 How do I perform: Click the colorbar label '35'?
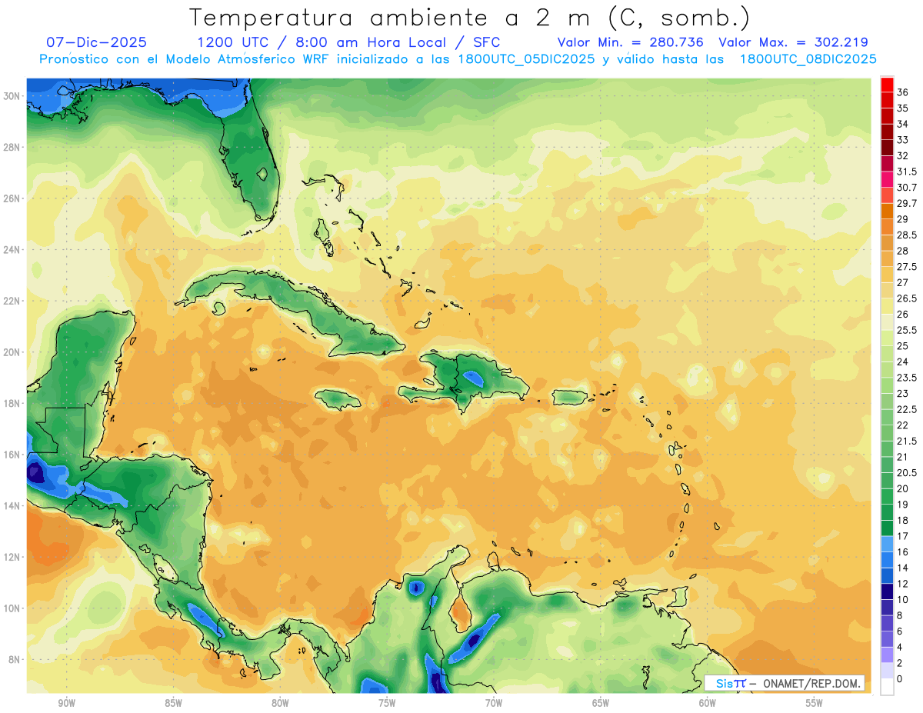click(x=903, y=108)
